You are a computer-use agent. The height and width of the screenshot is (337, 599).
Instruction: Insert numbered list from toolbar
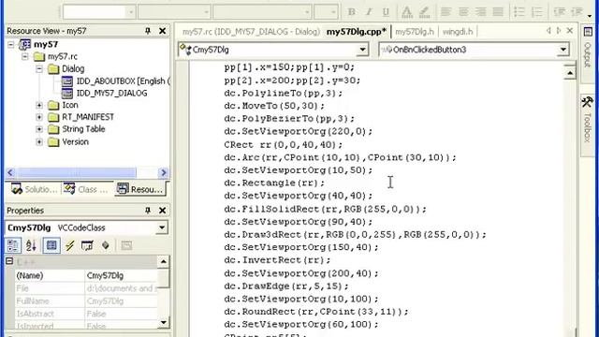(536, 12)
